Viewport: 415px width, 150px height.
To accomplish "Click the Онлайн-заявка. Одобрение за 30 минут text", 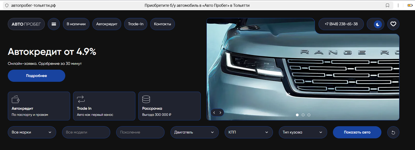I will (45, 64).
